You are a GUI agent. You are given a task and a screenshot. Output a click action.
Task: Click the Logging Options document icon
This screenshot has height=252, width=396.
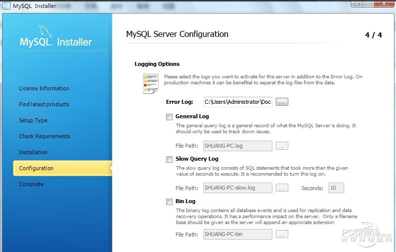coord(151,83)
